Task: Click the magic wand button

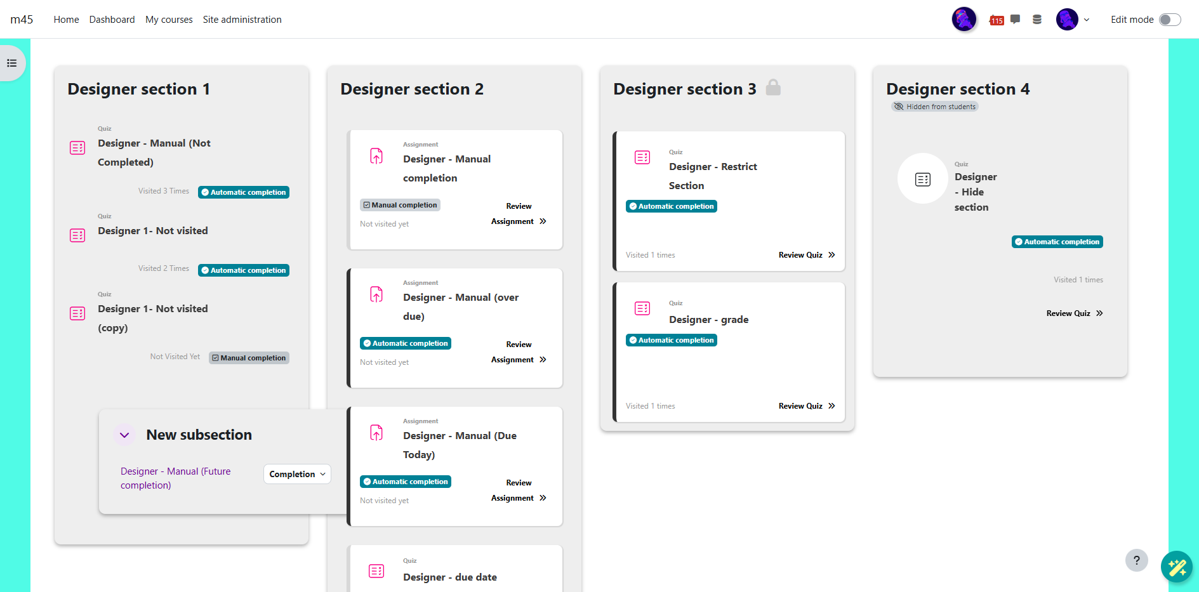Action: [x=1176, y=567]
